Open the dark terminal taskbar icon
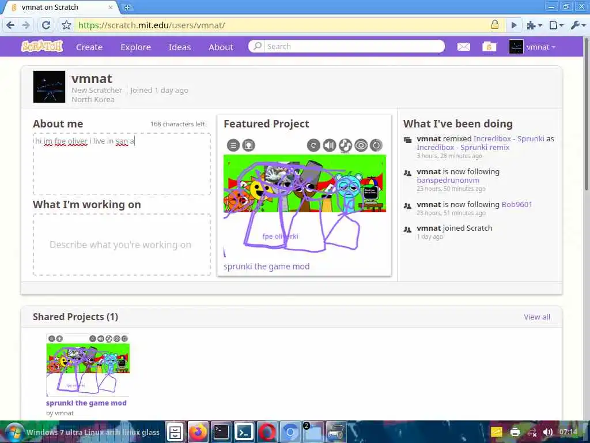 pos(221,431)
